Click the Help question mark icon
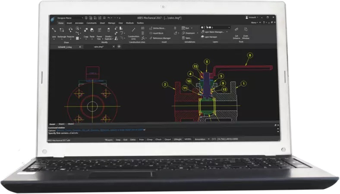The height and width of the screenshot is (194, 340). pyautogui.click(x=264, y=22)
